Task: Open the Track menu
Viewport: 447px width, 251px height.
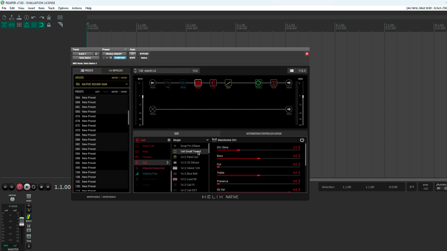Action: click(x=51, y=8)
